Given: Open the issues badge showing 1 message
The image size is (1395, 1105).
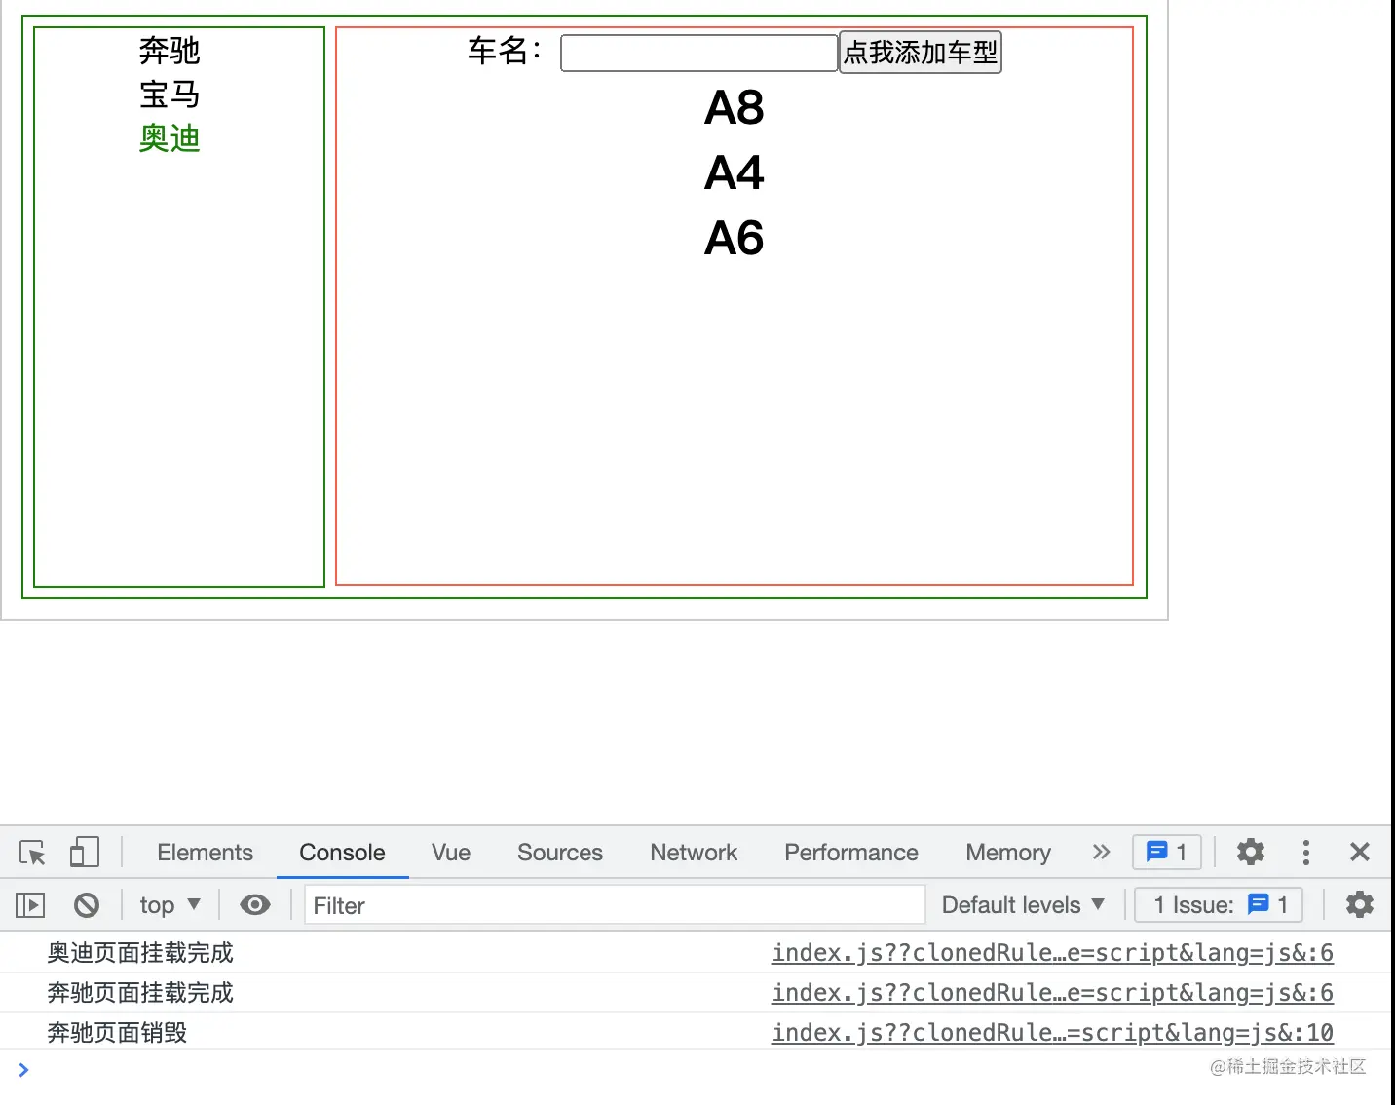Looking at the screenshot, I should click(1167, 853).
